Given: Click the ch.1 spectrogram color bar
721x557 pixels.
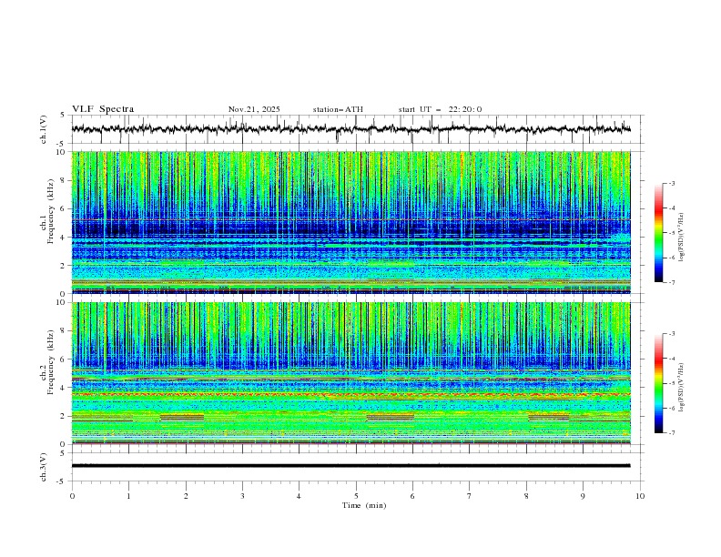Looking at the screenshot, I should pyautogui.click(x=658, y=232).
